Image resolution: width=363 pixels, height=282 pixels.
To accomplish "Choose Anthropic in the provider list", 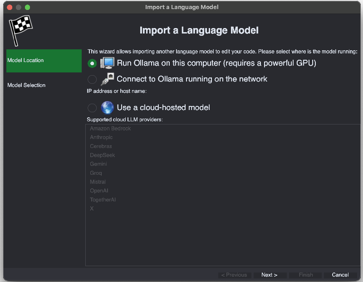I will point(101,137).
